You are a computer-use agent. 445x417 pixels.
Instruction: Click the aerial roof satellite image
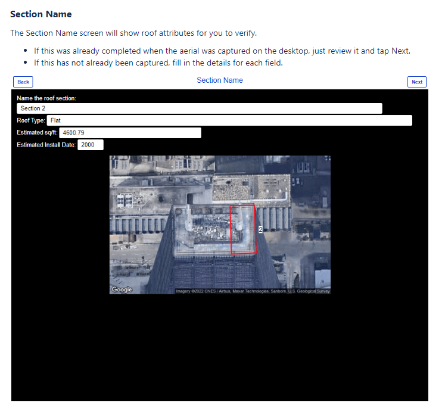coord(220,225)
